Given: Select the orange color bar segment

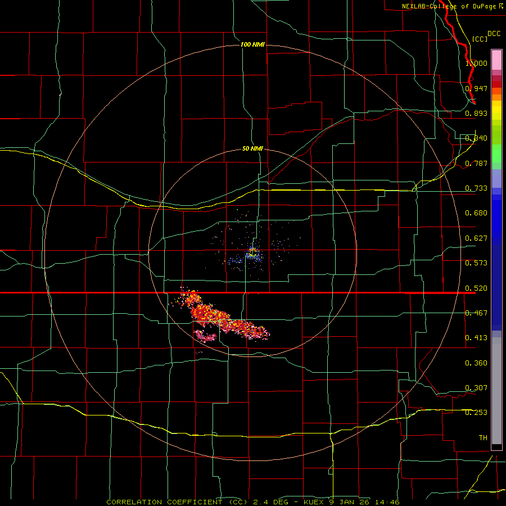Looking at the screenshot, I should point(496,97).
